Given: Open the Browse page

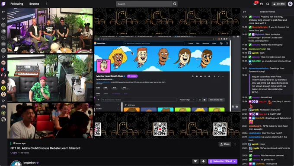Looking at the screenshot, I should (34, 4).
